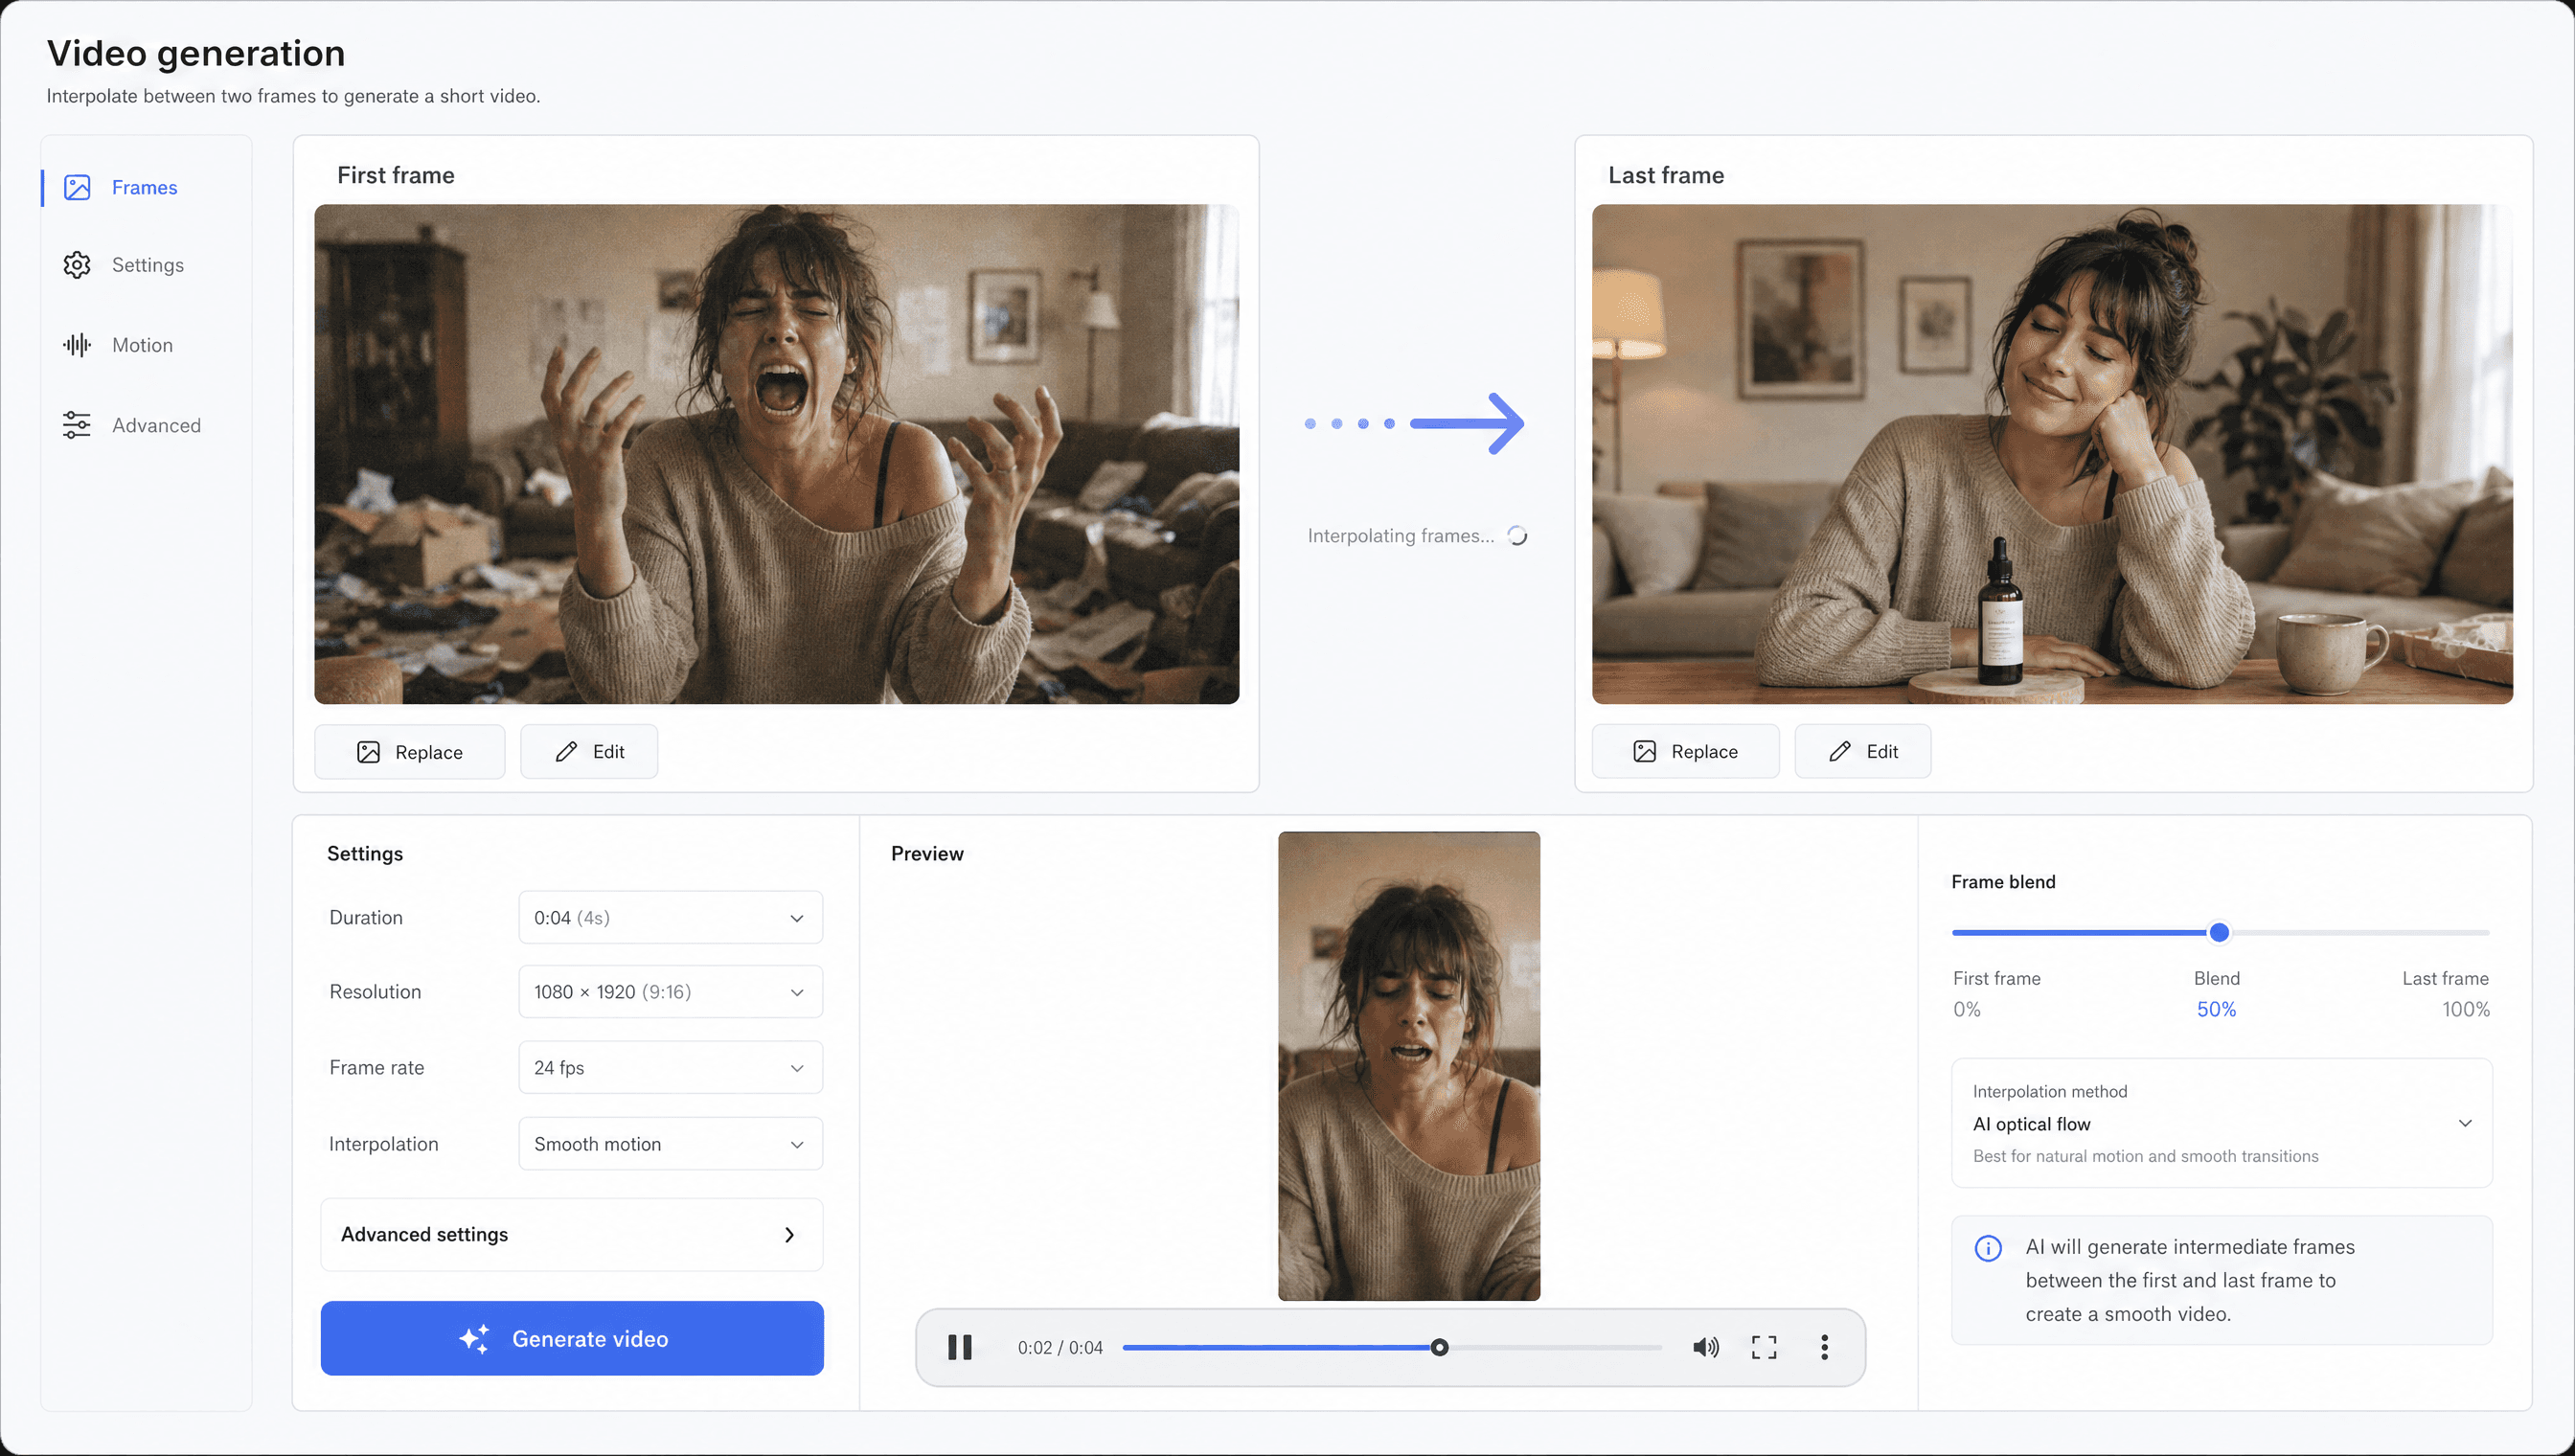Open the Interpolation Smooth motion dropdown
2575x1456 pixels.
click(671, 1144)
